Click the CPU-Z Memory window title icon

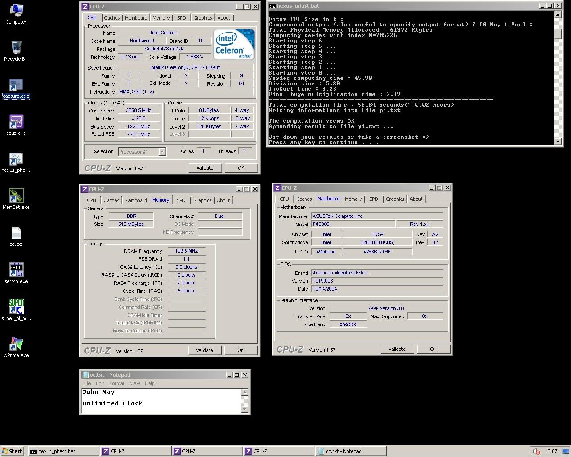(x=85, y=189)
